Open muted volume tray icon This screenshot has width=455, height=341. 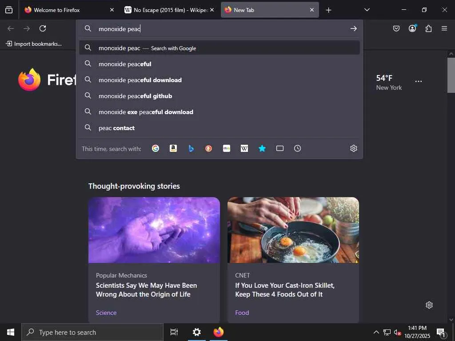pos(397,332)
